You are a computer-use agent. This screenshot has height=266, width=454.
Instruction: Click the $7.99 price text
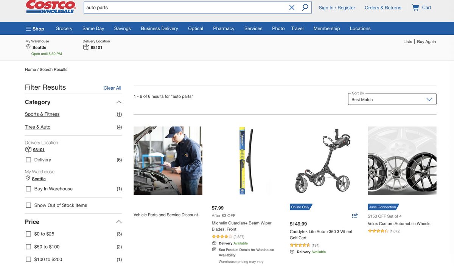click(218, 208)
